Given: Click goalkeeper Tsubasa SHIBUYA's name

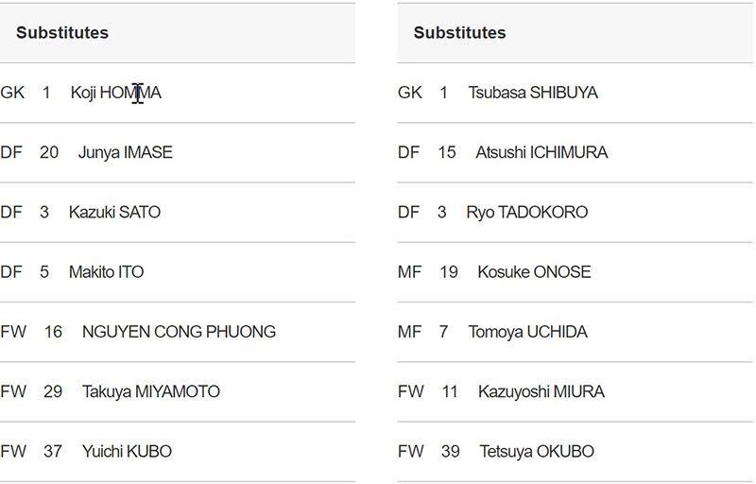Looking at the screenshot, I should click(x=533, y=93).
